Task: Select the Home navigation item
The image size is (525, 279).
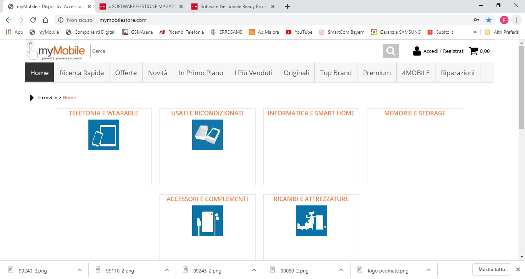Action: (x=40, y=72)
